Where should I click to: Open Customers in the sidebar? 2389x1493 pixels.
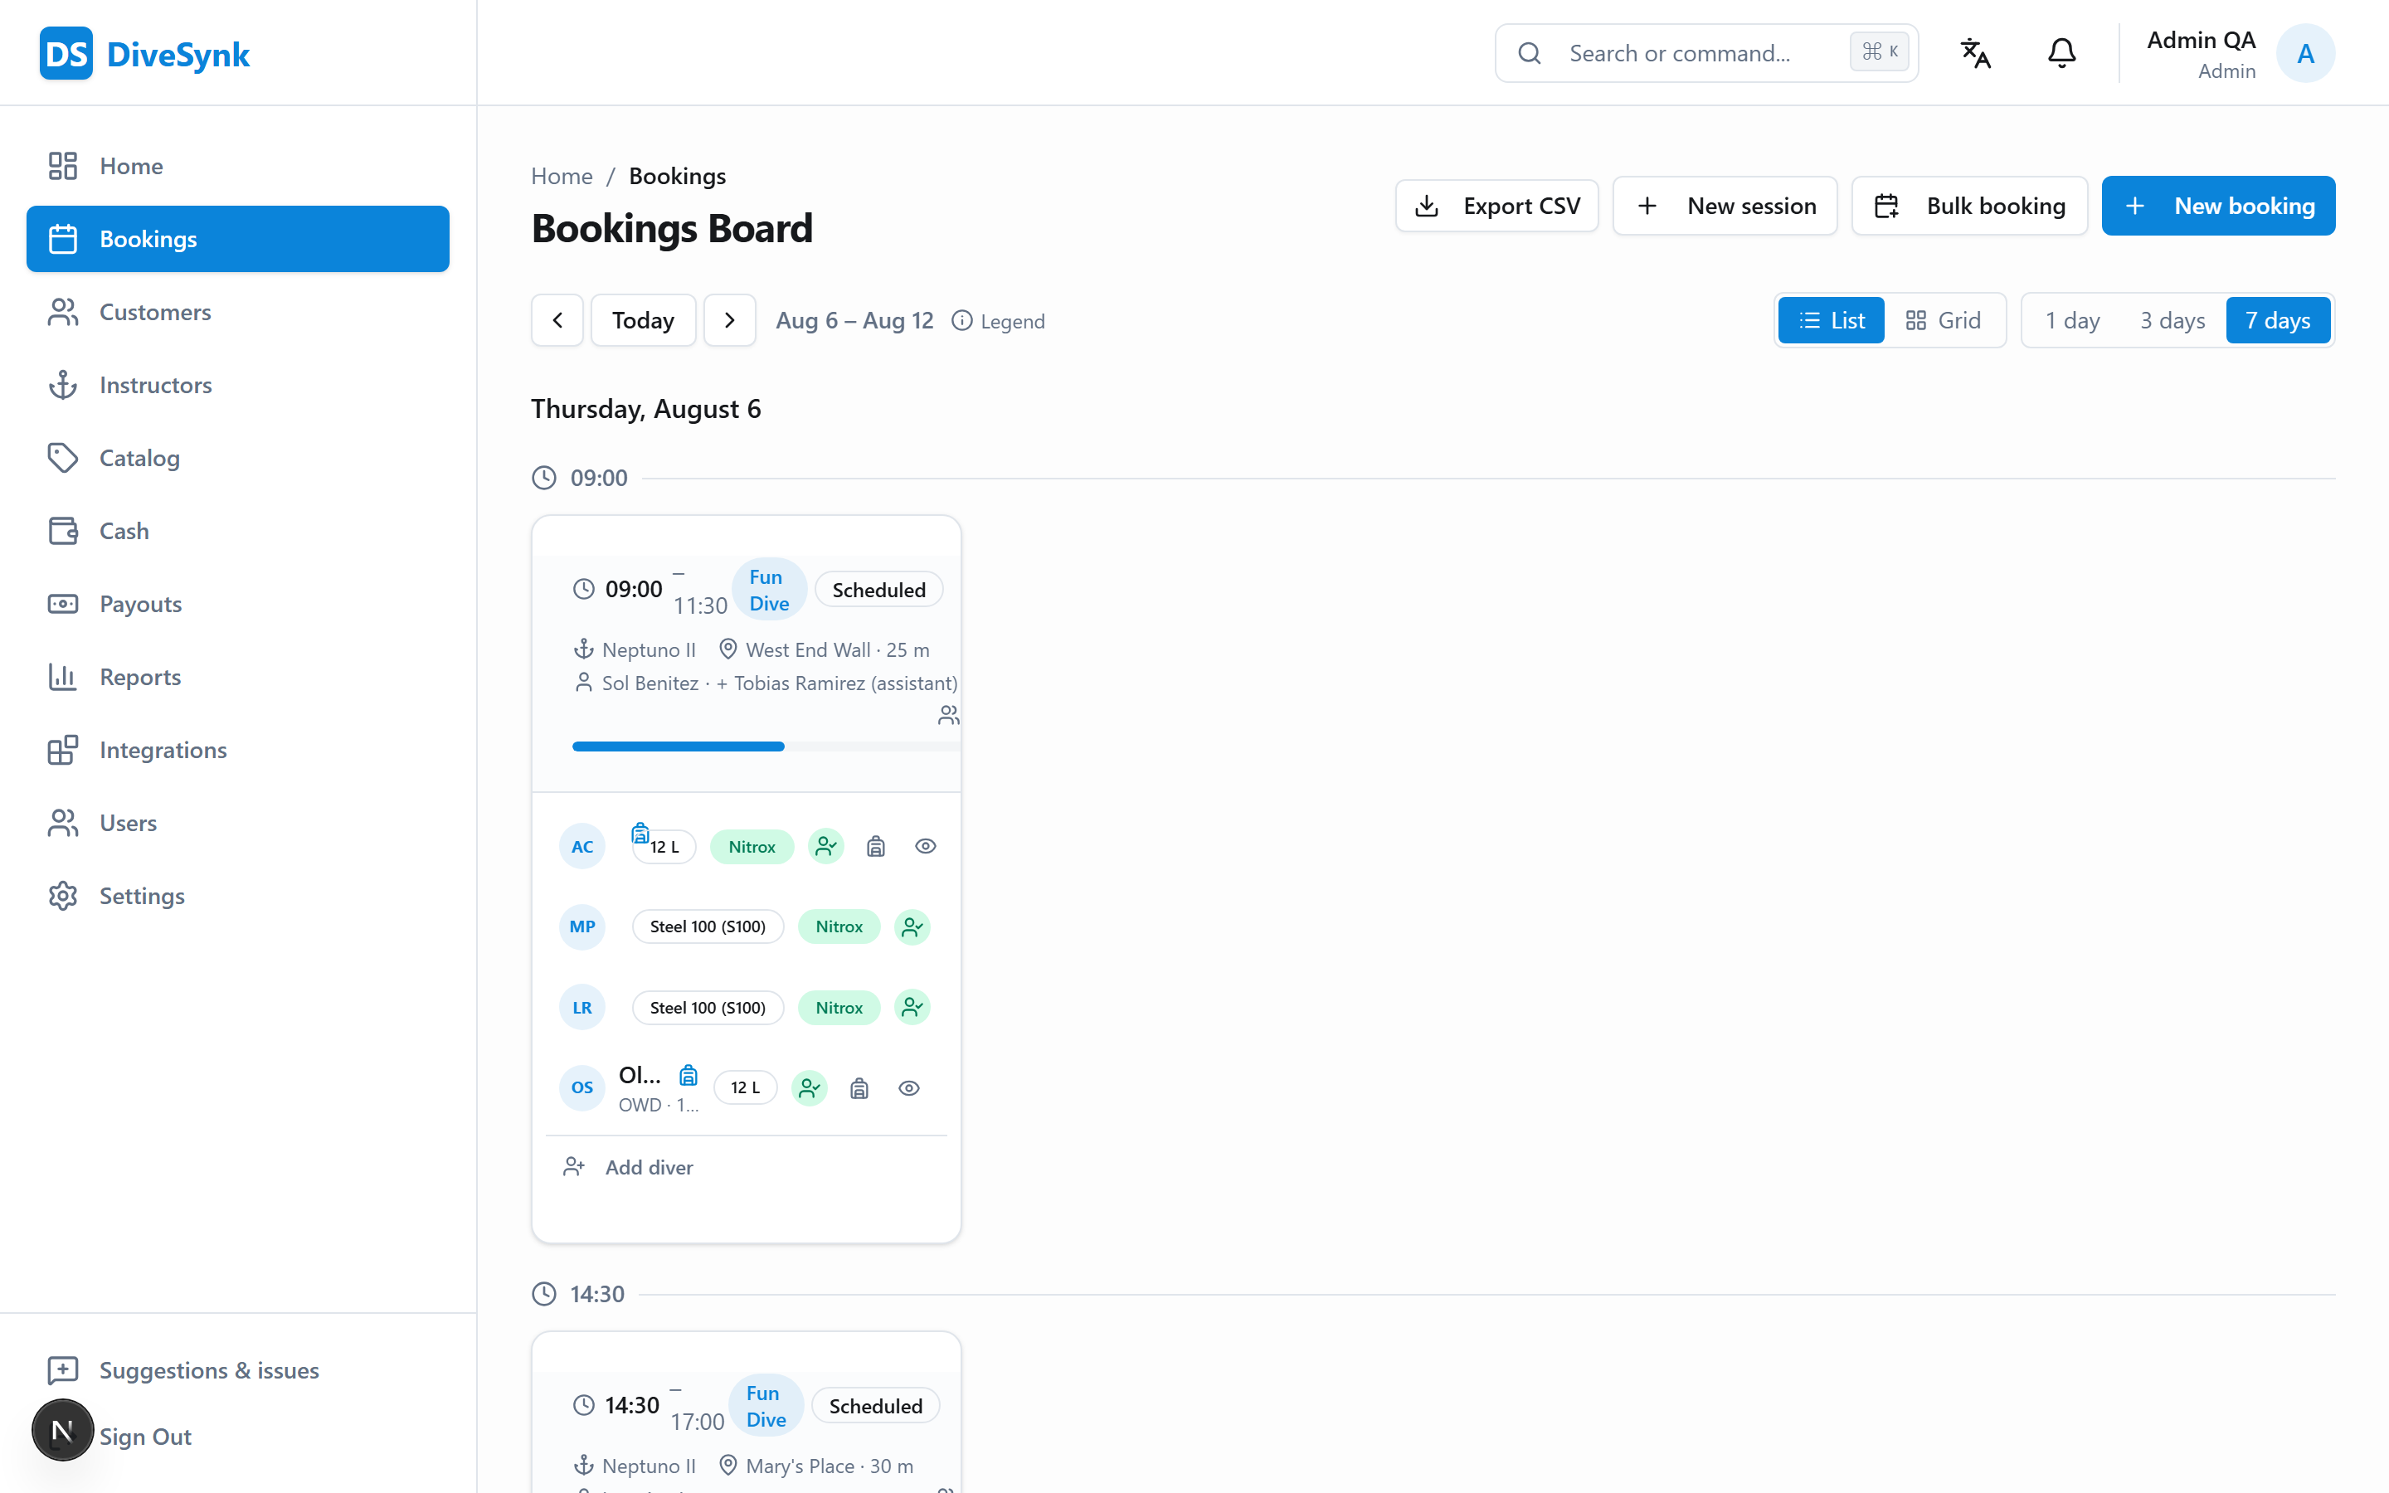pos(238,312)
